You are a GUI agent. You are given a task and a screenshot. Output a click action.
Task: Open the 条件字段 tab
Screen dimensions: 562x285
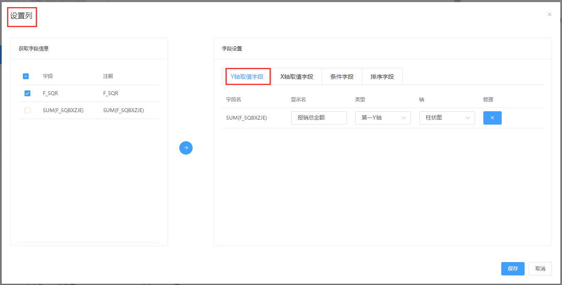point(342,77)
